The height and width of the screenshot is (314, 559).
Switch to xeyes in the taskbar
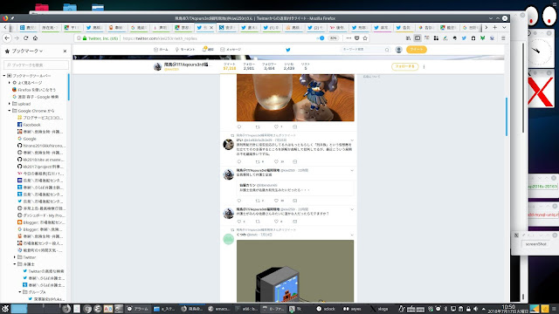pyautogui.click(x=352, y=309)
